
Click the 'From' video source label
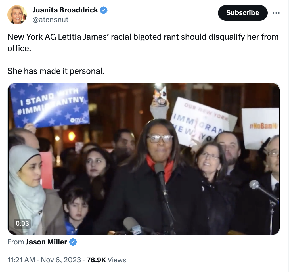click(16, 242)
